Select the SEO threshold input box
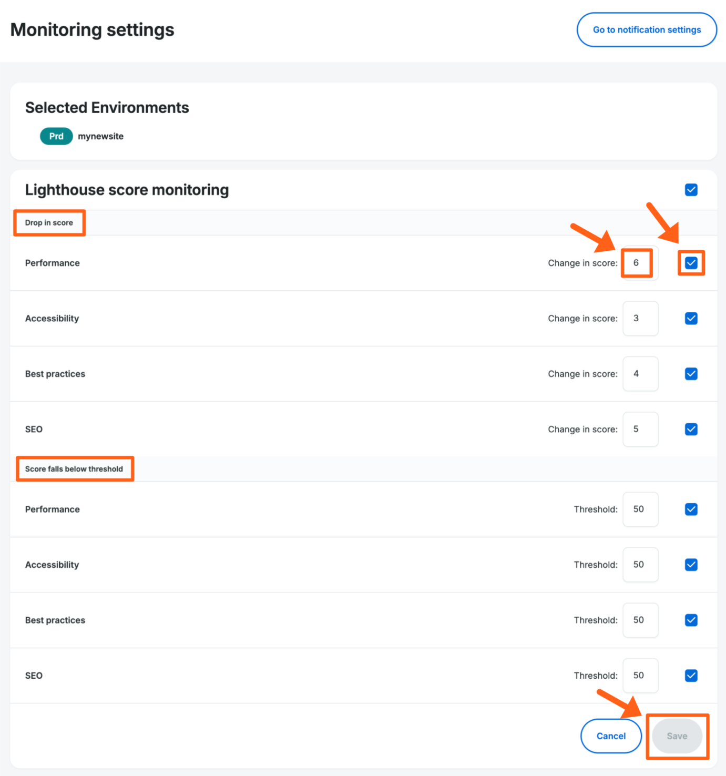The width and height of the screenshot is (726, 776). click(640, 676)
